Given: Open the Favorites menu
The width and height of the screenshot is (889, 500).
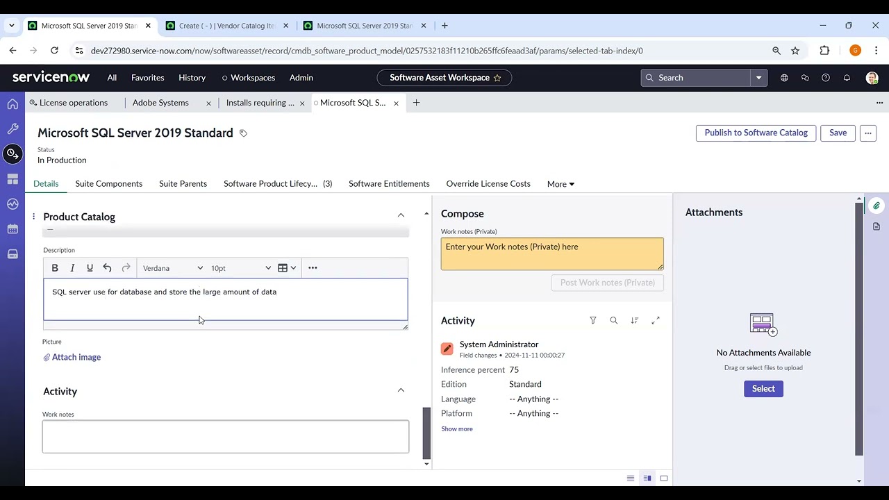Looking at the screenshot, I should coord(148,78).
